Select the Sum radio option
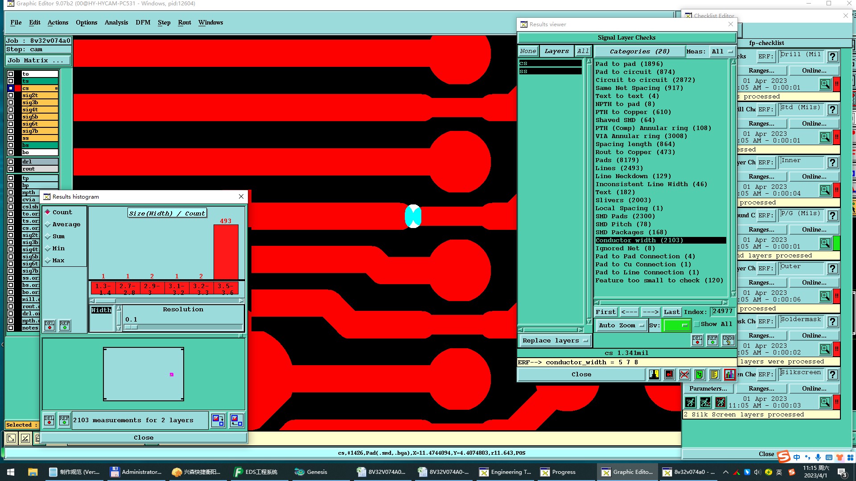Image resolution: width=856 pixels, height=481 pixels. coord(55,236)
